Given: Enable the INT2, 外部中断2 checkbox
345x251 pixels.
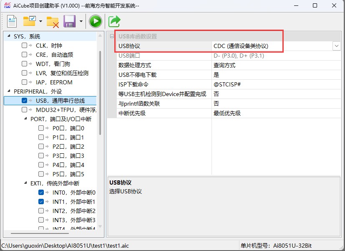Looking at the screenshot, I should click(41, 211).
